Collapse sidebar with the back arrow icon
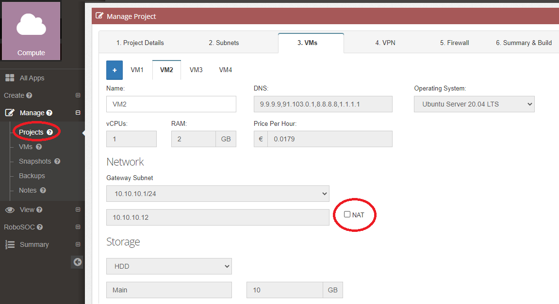This screenshot has height=304, width=559. click(77, 262)
